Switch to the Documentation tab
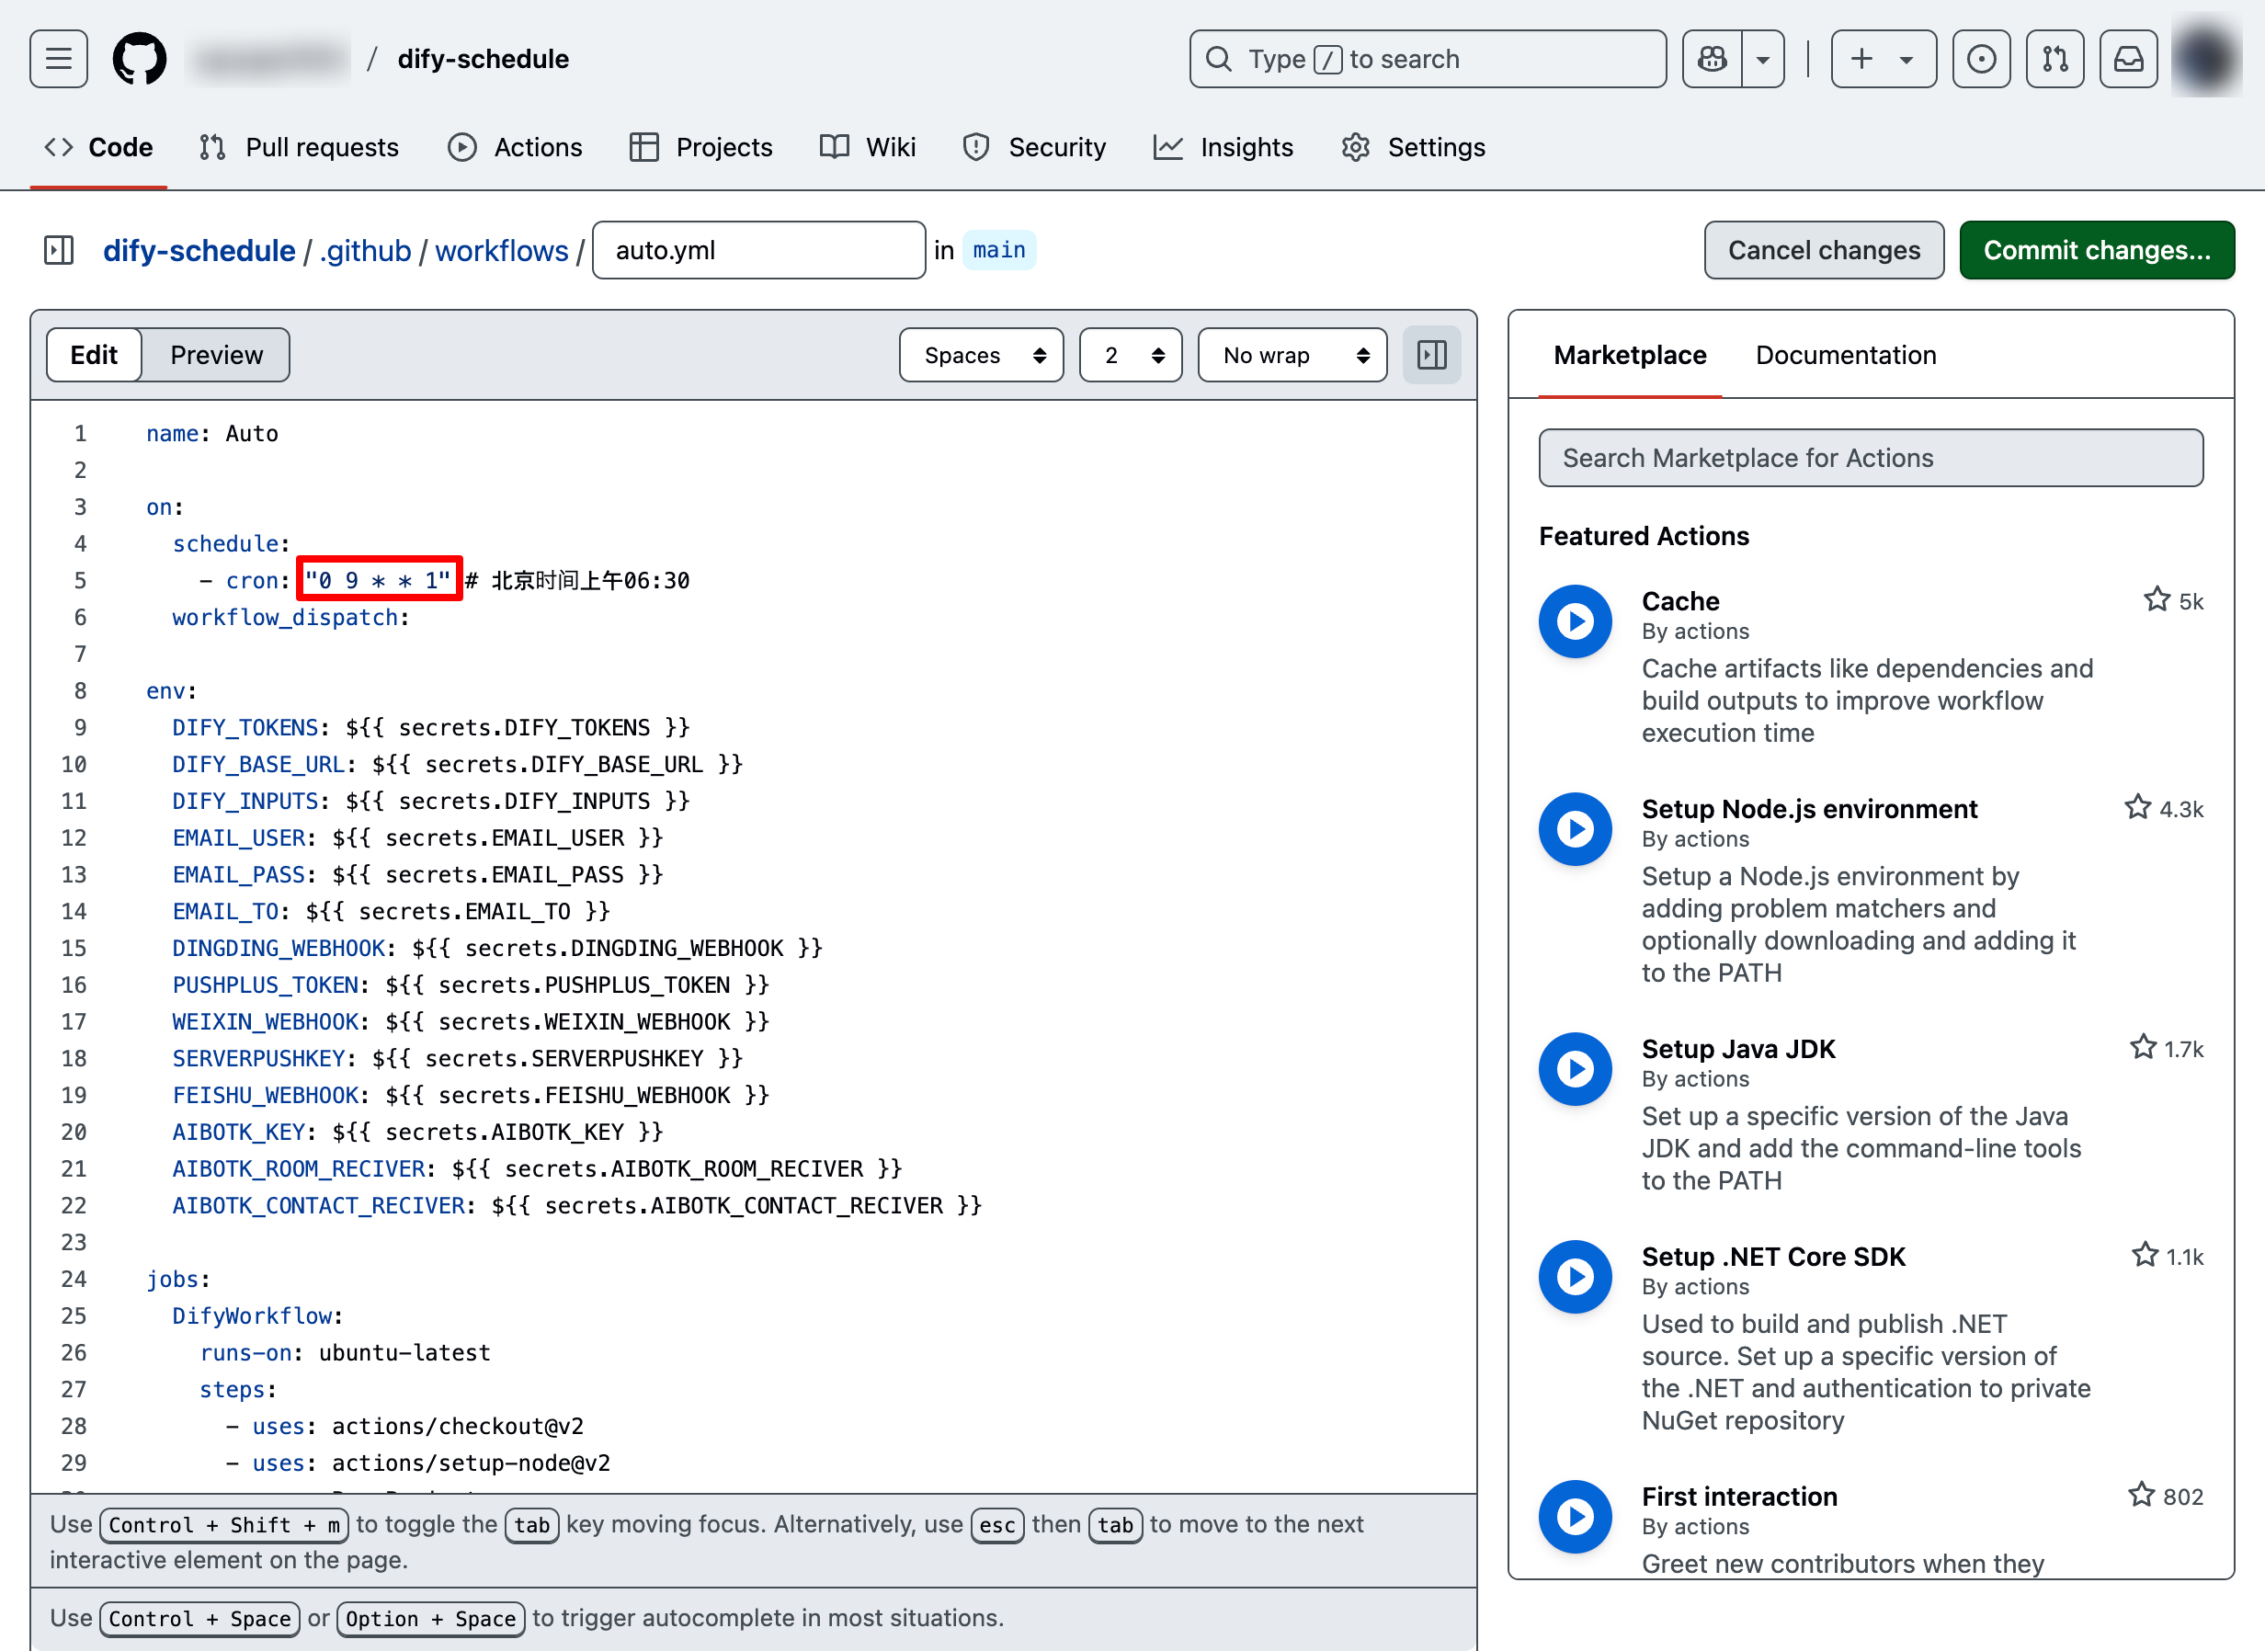2265x1651 pixels. (x=1846, y=355)
